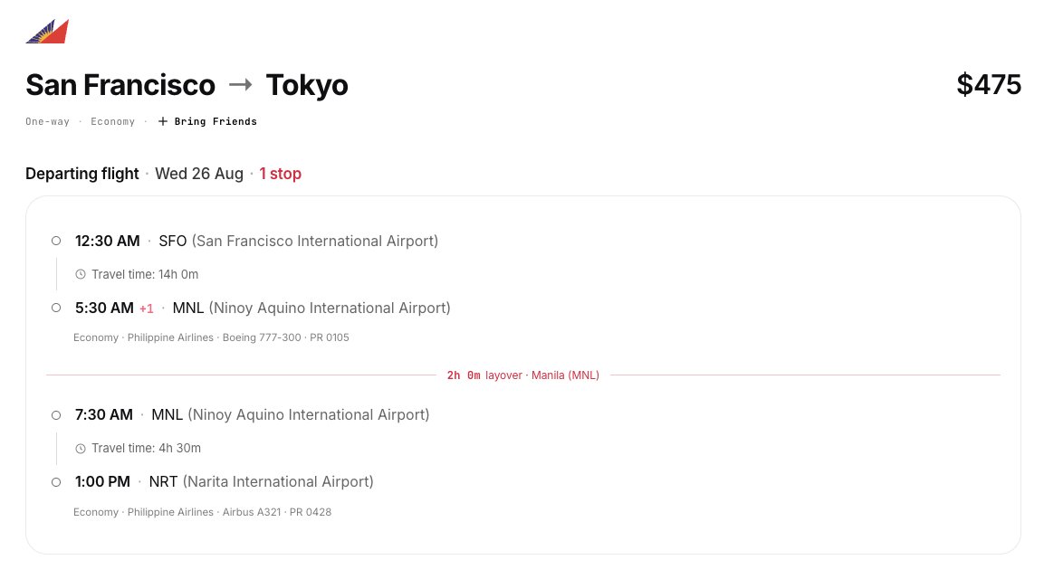Click the Economy label under the route title
Image resolution: width=1044 pixels, height=579 pixels.
tap(112, 121)
